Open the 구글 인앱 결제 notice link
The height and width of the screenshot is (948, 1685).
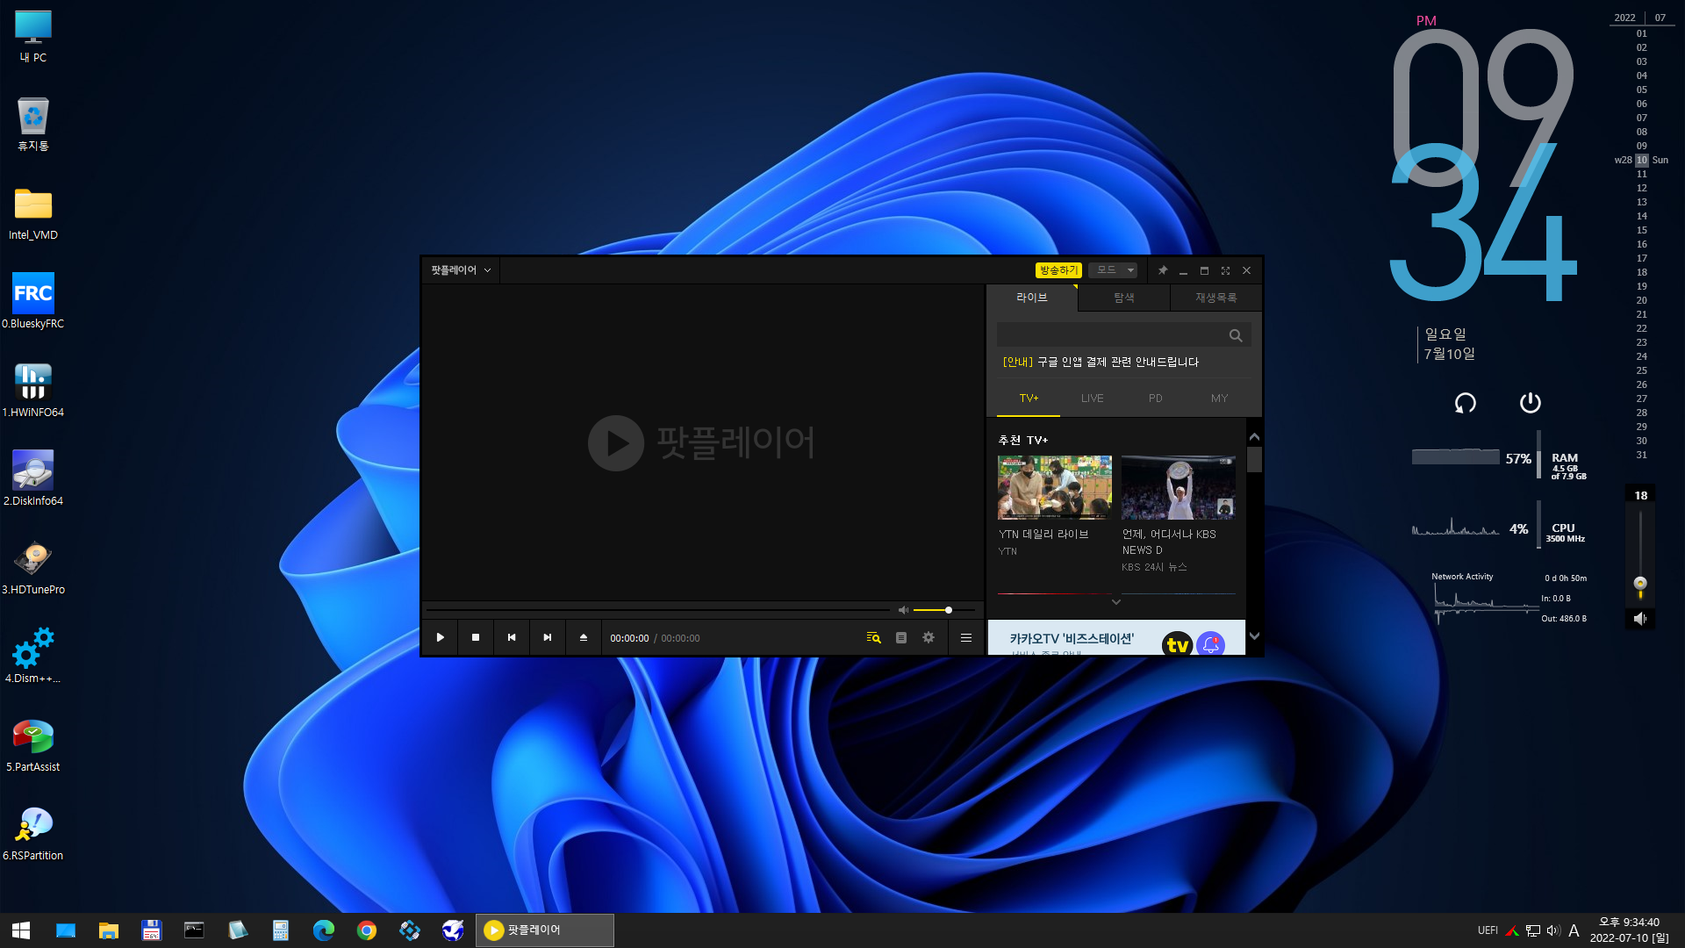click(x=1101, y=362)
